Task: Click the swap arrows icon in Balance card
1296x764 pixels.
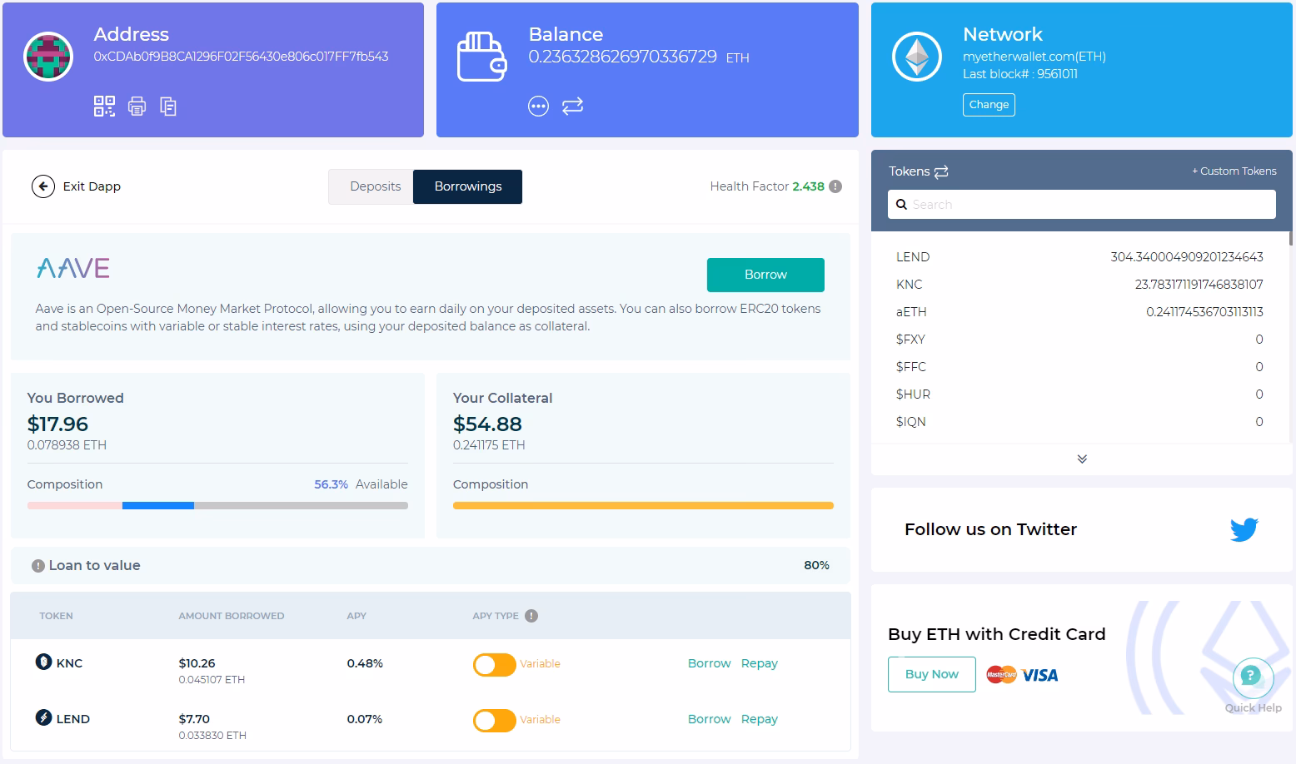Action: click(x=572, y=106)
